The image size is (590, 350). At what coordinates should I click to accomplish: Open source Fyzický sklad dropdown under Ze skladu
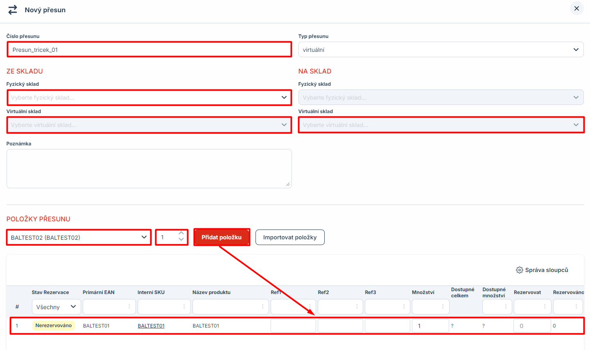tap(149, 98)
